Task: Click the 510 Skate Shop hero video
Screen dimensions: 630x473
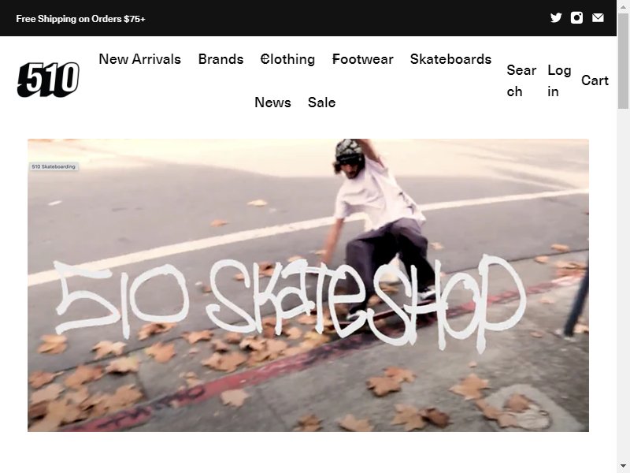Action: 308,285
